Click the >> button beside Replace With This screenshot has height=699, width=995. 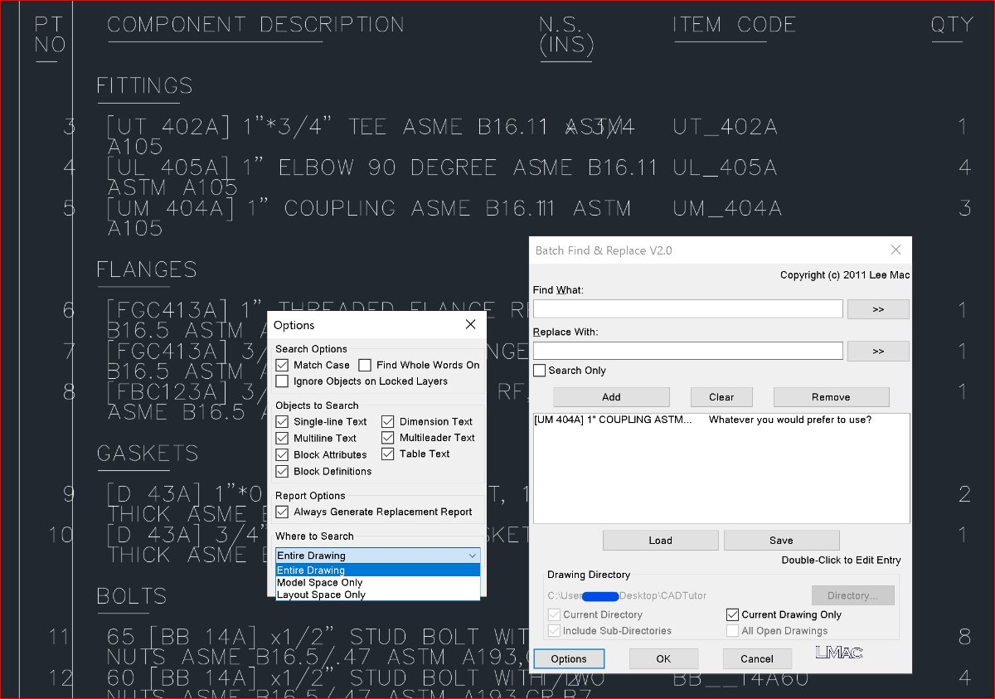pos(878,352)
